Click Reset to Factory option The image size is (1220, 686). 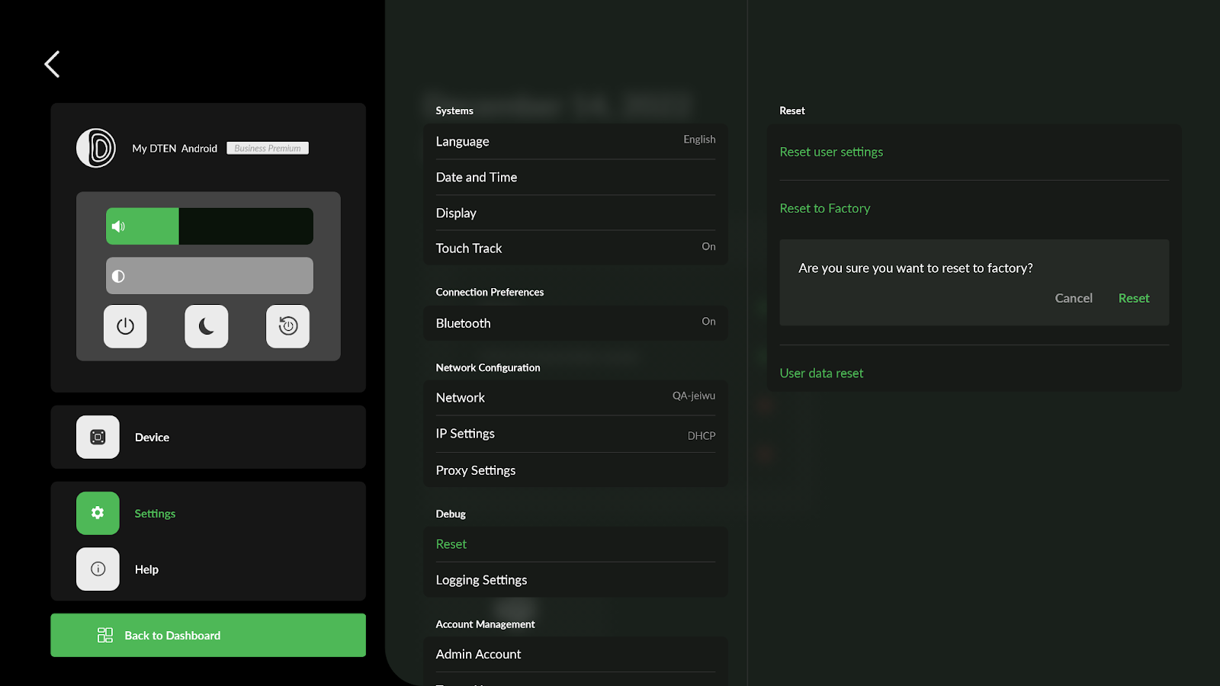tap(824, 208)
